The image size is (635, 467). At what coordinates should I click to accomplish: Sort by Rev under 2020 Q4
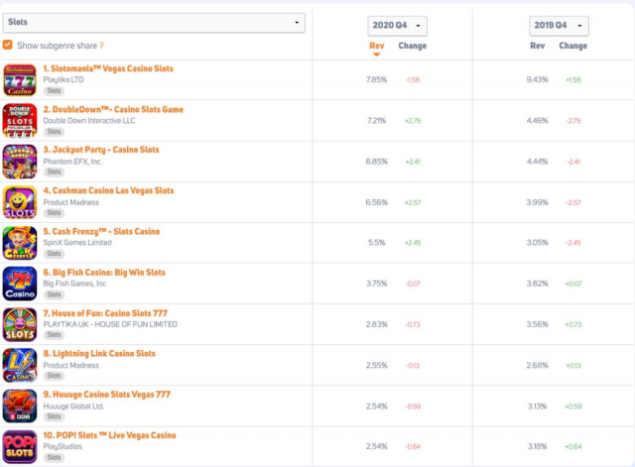click(x=377, y=46)
